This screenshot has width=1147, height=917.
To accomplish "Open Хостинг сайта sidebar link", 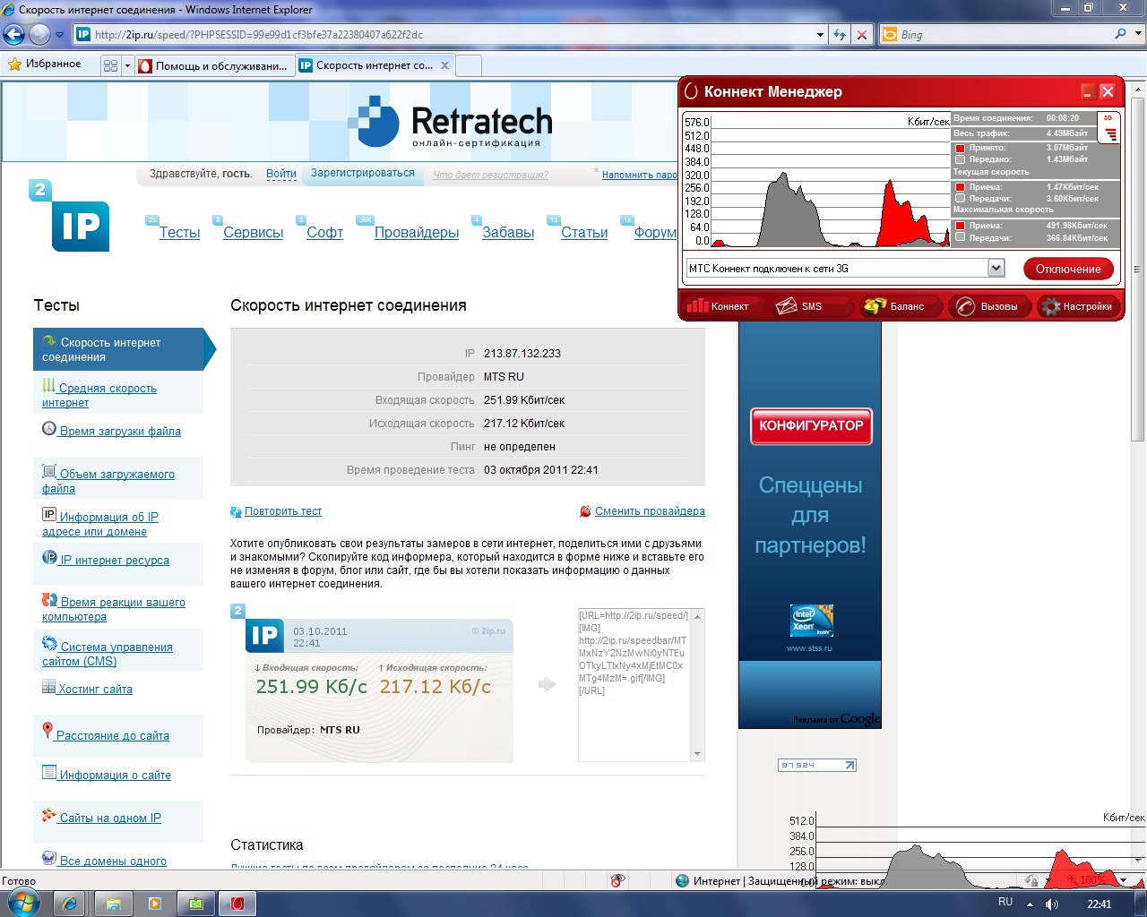I will (95, 689).
